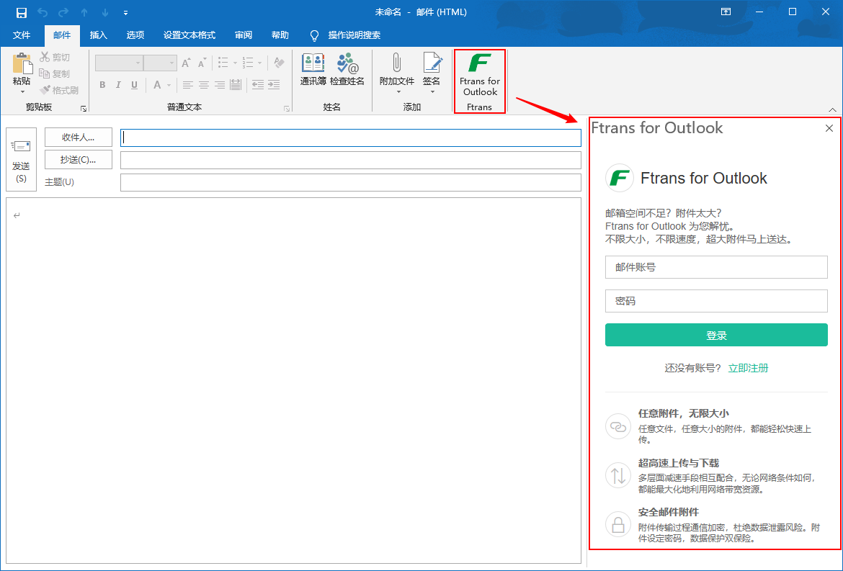This screenshot has width=843, height=571.
Task: Close the Ftrans for Outlook side pane
Action: (829, 128)
